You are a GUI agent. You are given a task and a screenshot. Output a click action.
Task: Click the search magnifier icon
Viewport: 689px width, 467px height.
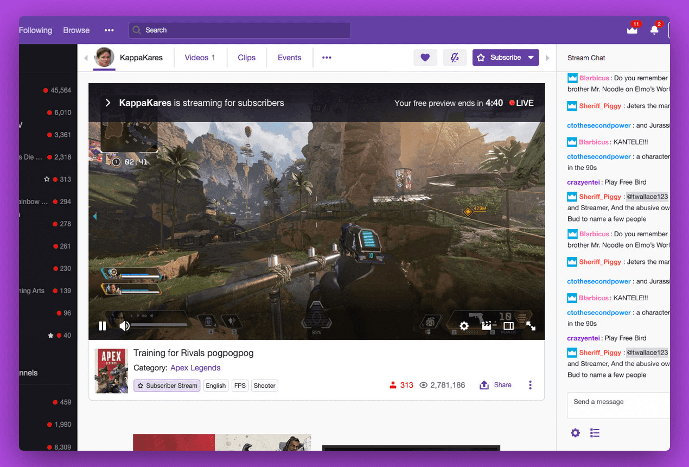137,30
